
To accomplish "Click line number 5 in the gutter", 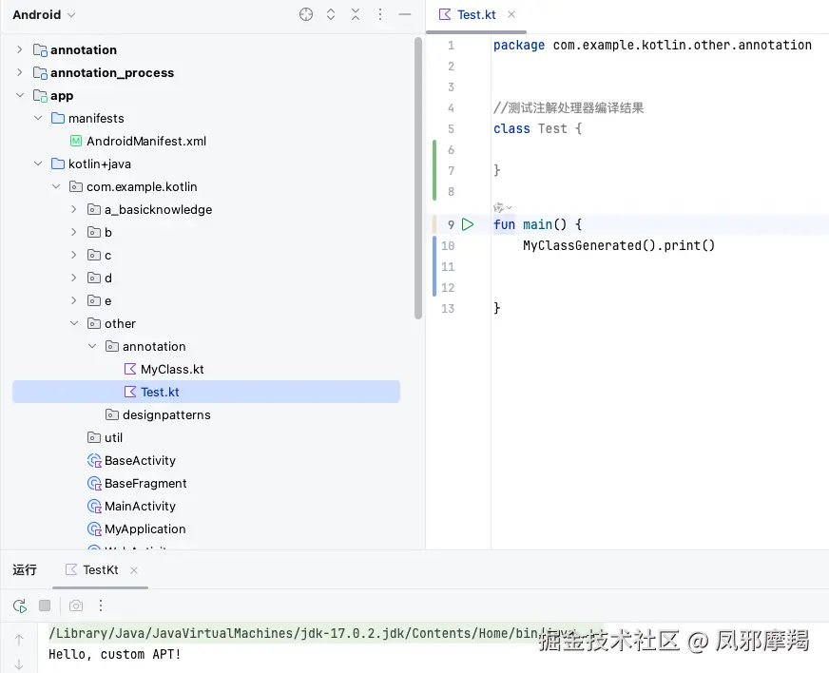I will pyautogui.click(x=451, y=128).
